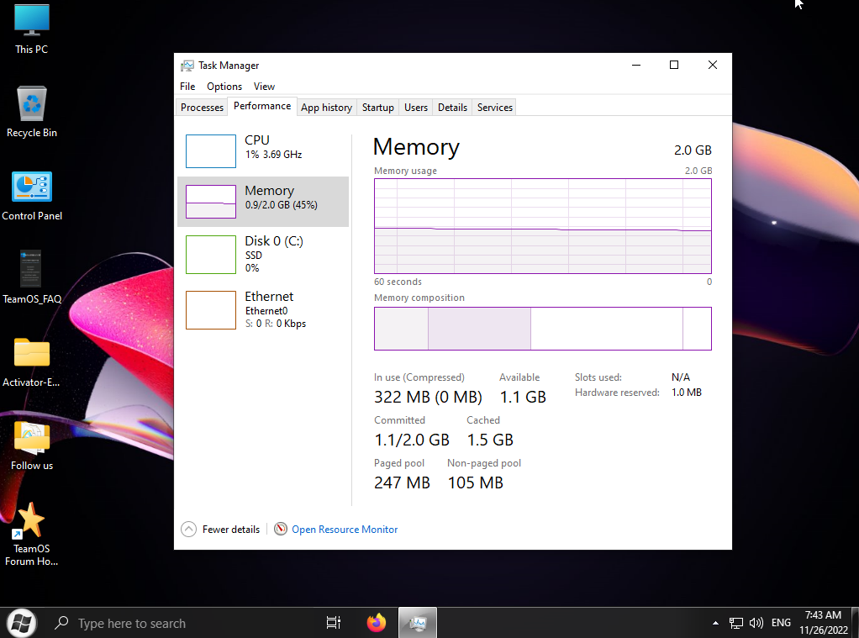The image size is (859, 638).
Task: Switch to App history tab
Action: [x=326, y=108]
